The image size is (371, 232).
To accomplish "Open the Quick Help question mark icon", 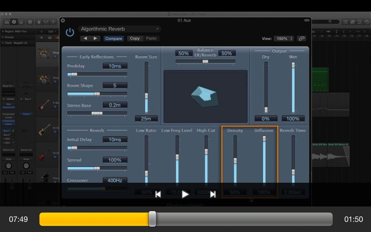I will pyautogui.click(x=30, y=22).
